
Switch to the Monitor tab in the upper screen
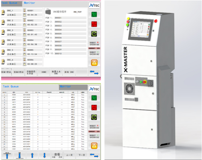[x=29, y=3]
